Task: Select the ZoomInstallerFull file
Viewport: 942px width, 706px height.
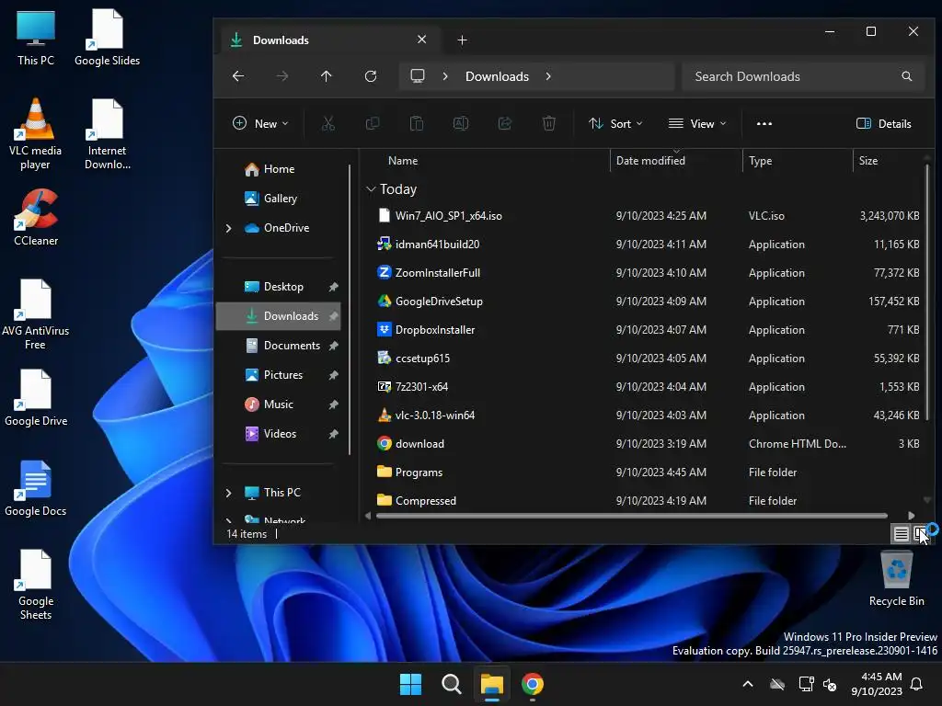Action: tap(649, 273)
